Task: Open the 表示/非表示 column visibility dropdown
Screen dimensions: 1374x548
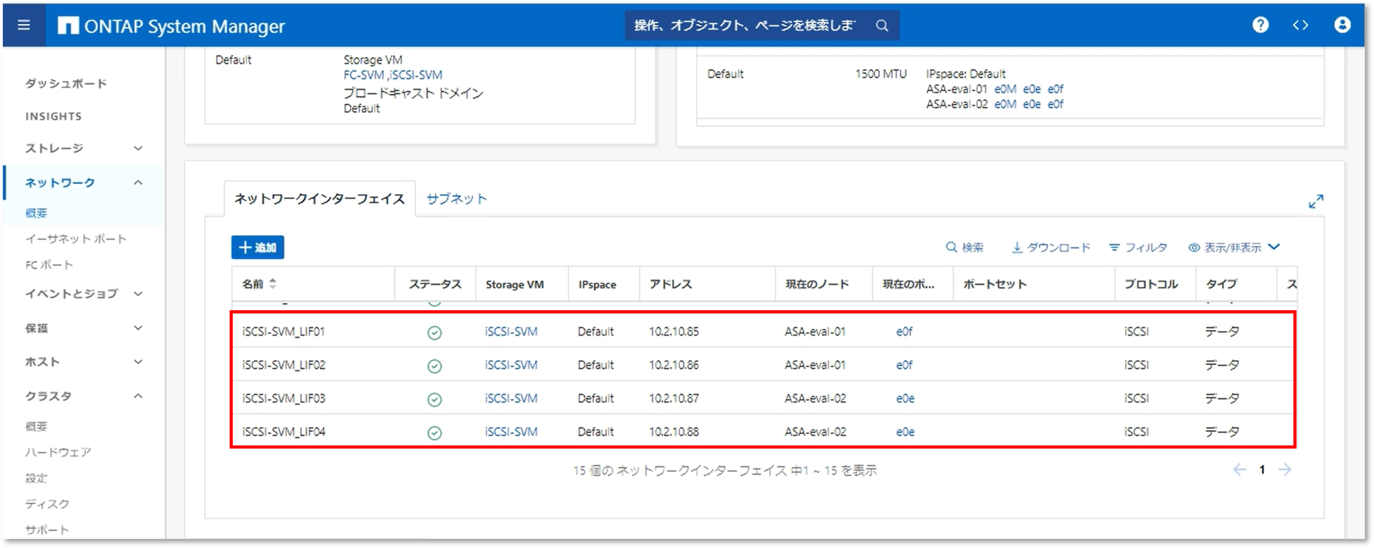Action: point(1233,247)
